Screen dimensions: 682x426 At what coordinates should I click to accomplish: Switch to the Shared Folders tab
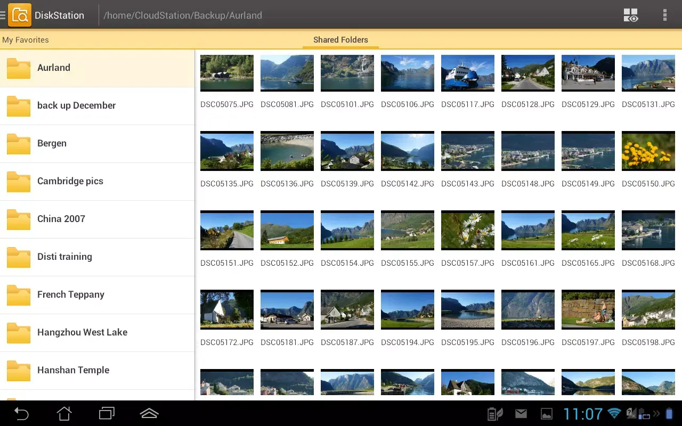point(340,39)
